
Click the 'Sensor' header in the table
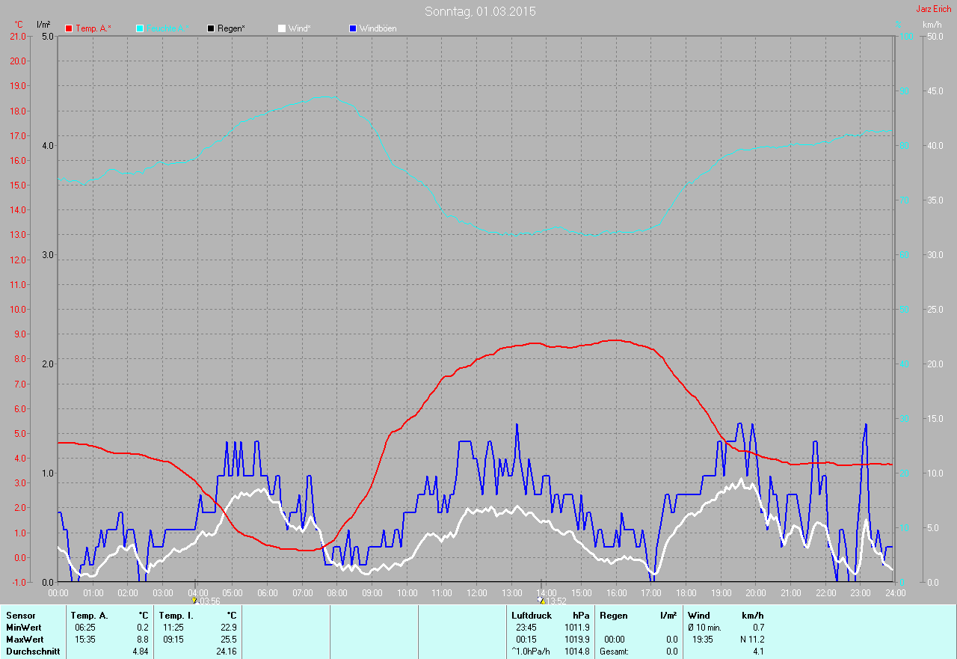pos(20,616)
